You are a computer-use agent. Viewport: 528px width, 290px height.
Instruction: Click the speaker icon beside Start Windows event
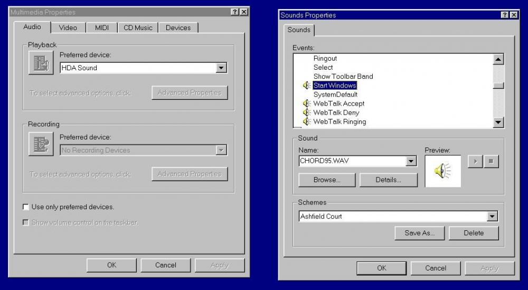306,86
